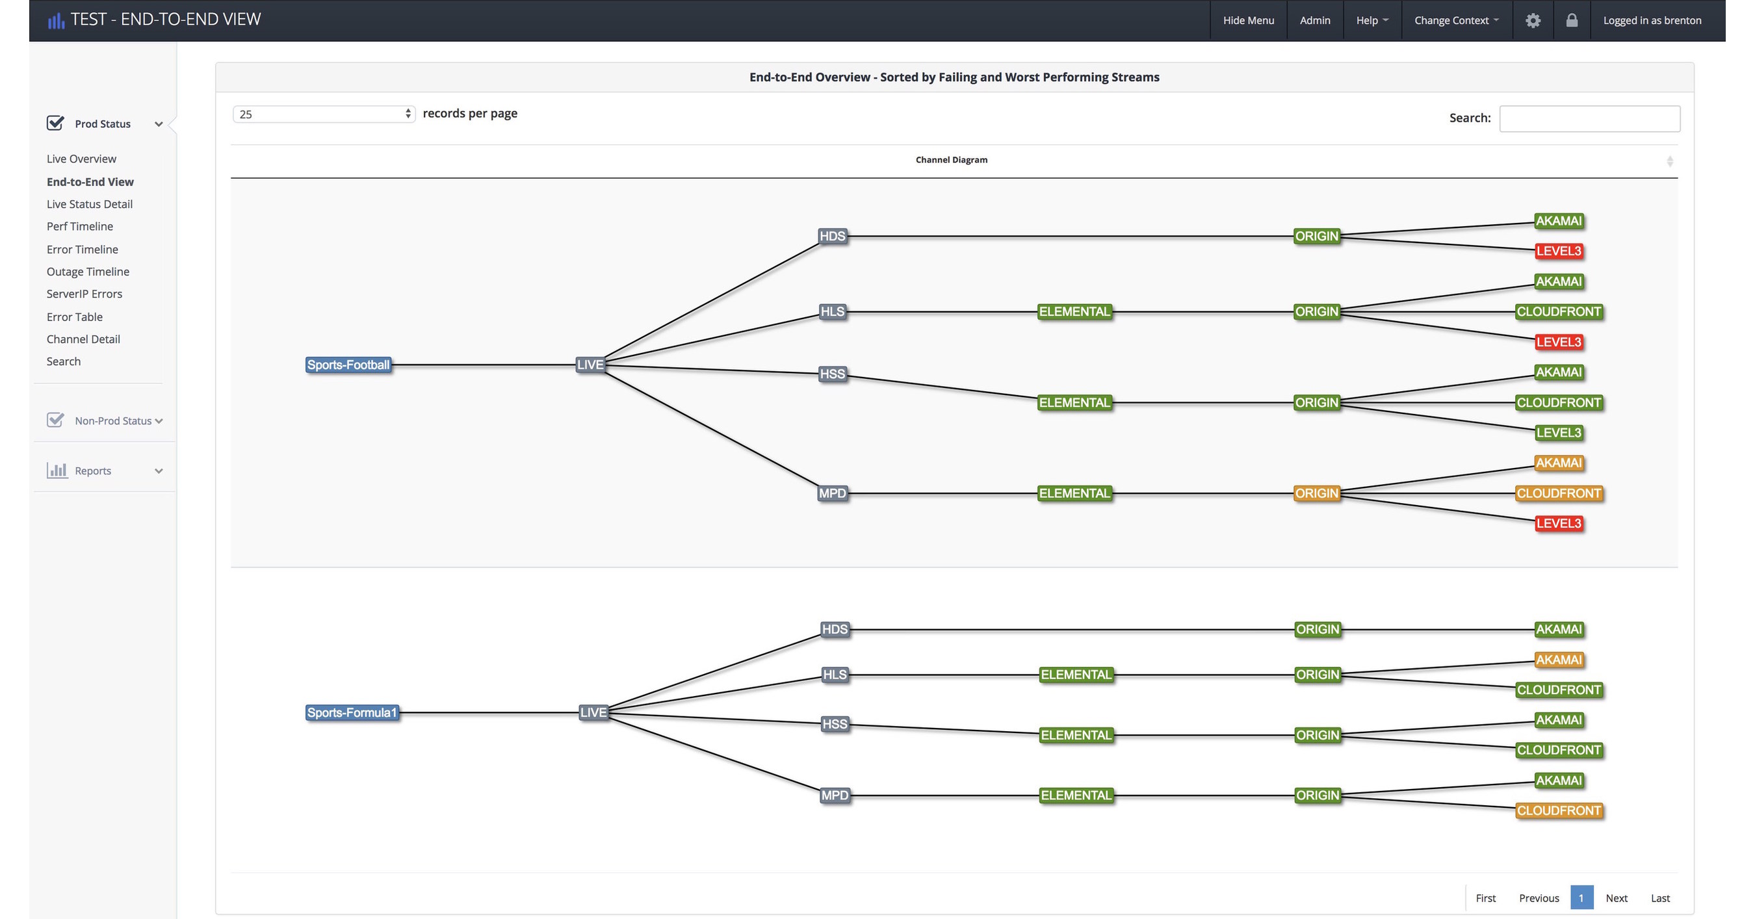Select the Sports-Football channel node
Viewport: 1755px width, 919px height.
(348, 365)
